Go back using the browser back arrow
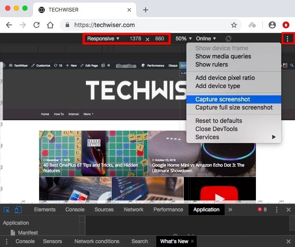 [9, 25]
